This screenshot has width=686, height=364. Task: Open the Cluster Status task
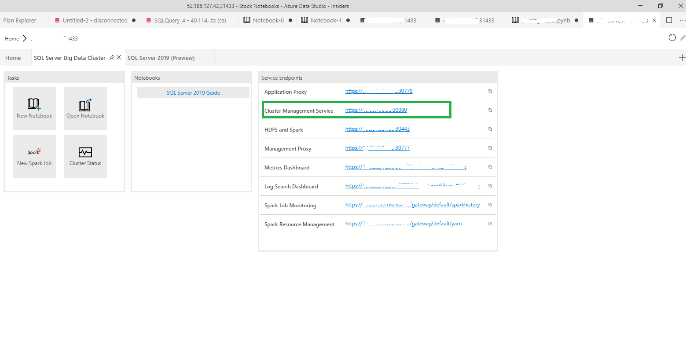[x=85, y=156]
